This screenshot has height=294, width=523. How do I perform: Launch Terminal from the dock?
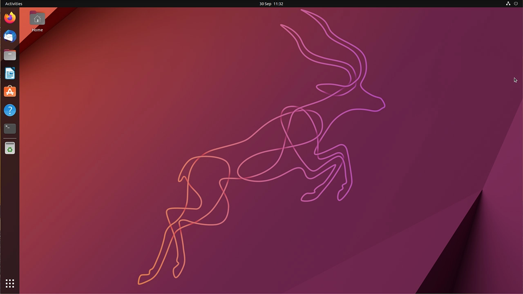(x=10, y=128)
